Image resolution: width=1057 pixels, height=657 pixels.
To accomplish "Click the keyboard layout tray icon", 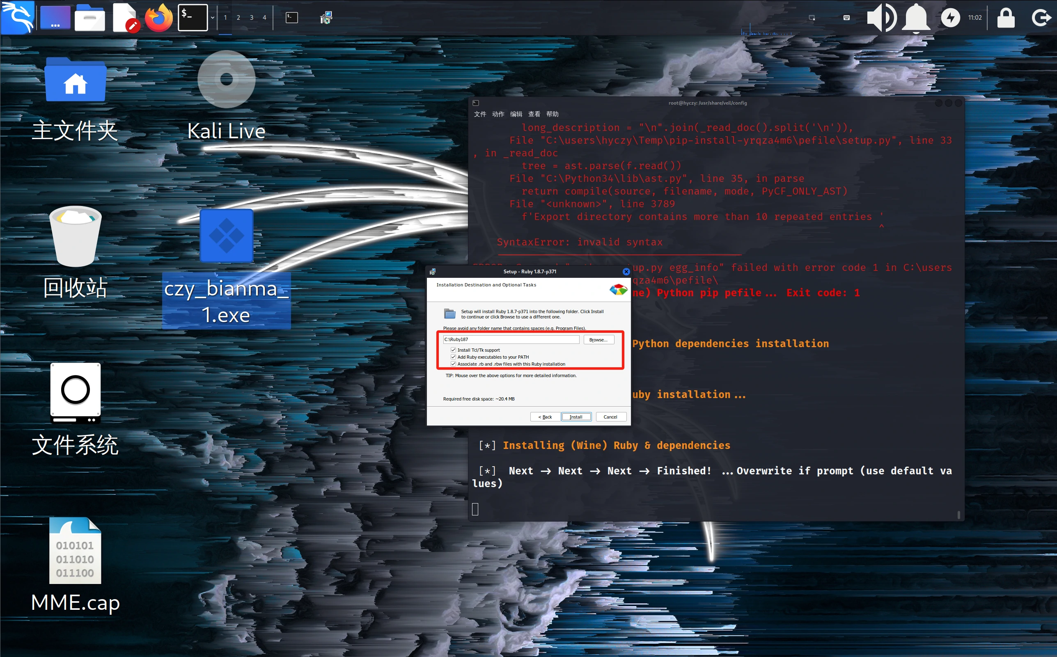I will click(x=847, y=18).
